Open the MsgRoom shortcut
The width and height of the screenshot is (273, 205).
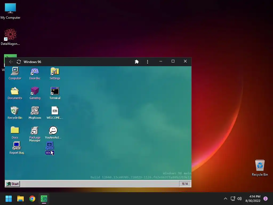point(35,113)
